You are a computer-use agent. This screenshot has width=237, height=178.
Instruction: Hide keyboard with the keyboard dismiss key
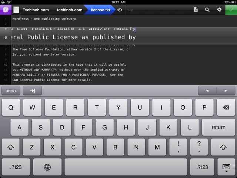click(226, 167)
